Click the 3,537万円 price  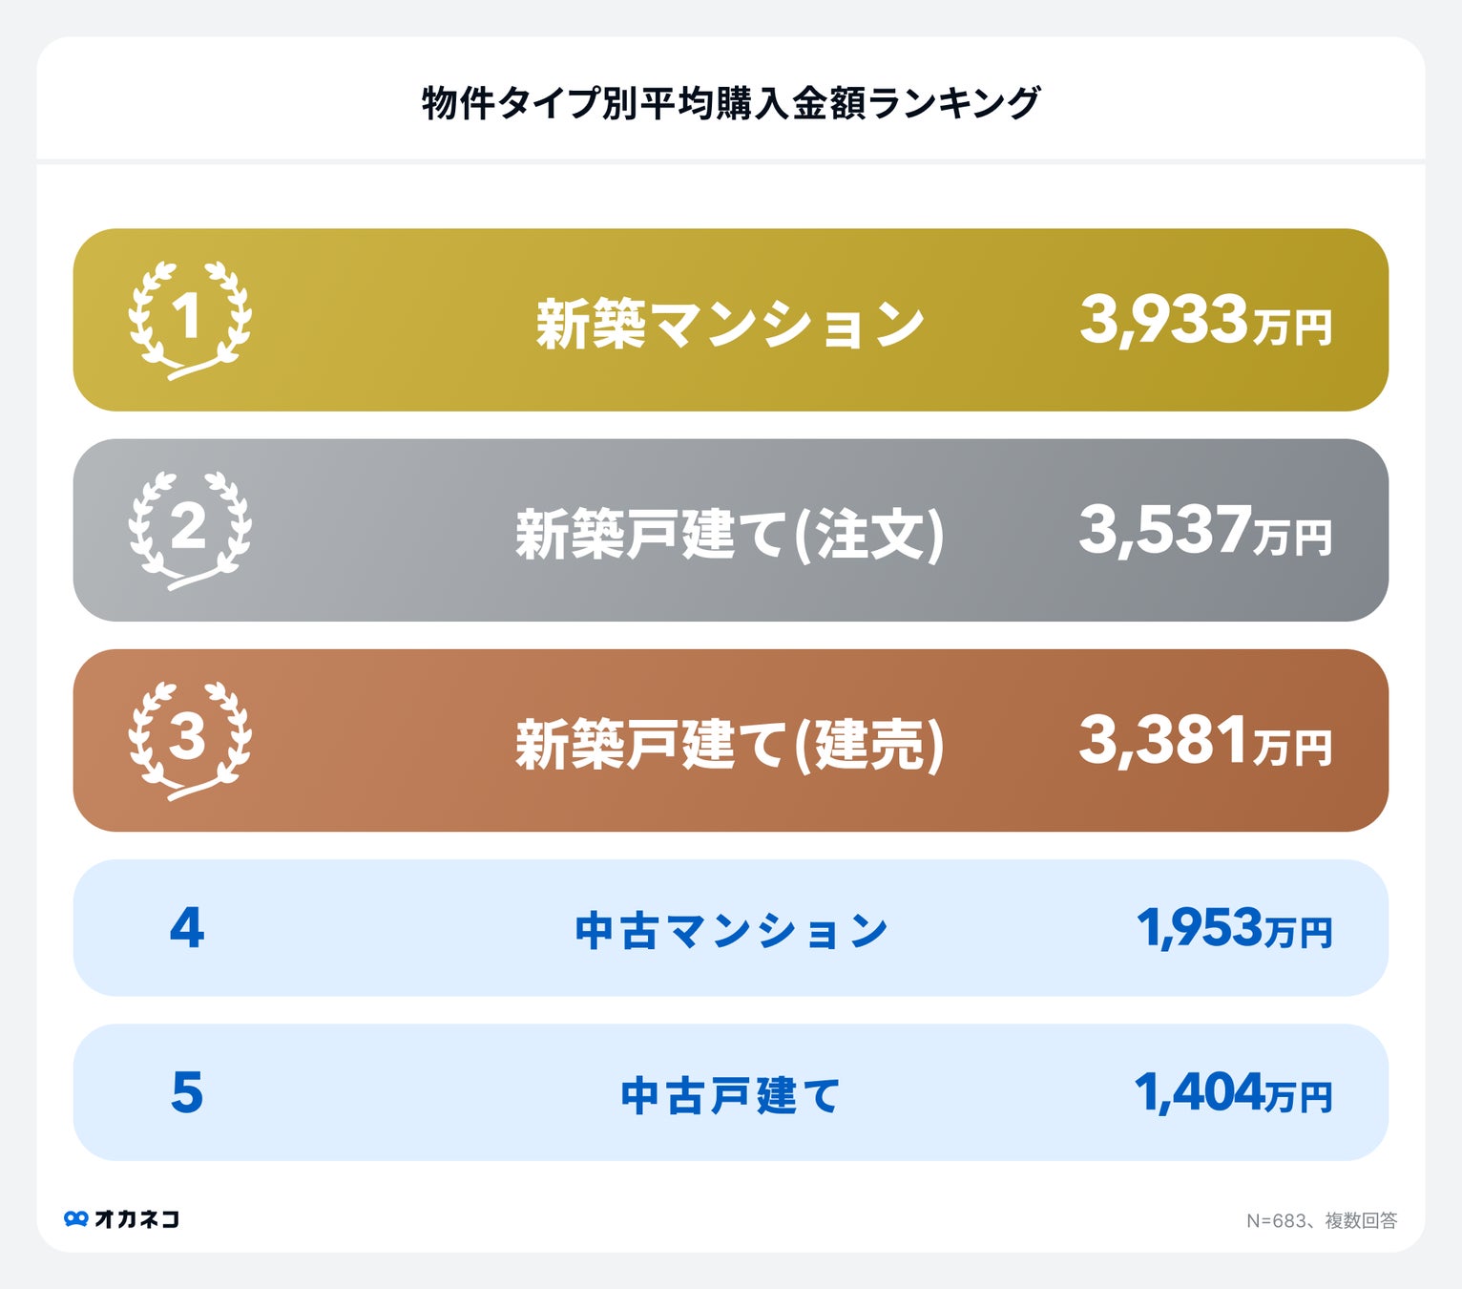pyautogui.click(x=1204, y=531)
